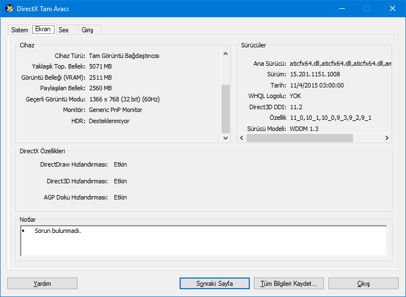Click Tüm Bilgileri Kaydet button
The width and height of the screenshot is (406, 297).
coord(289,284)
